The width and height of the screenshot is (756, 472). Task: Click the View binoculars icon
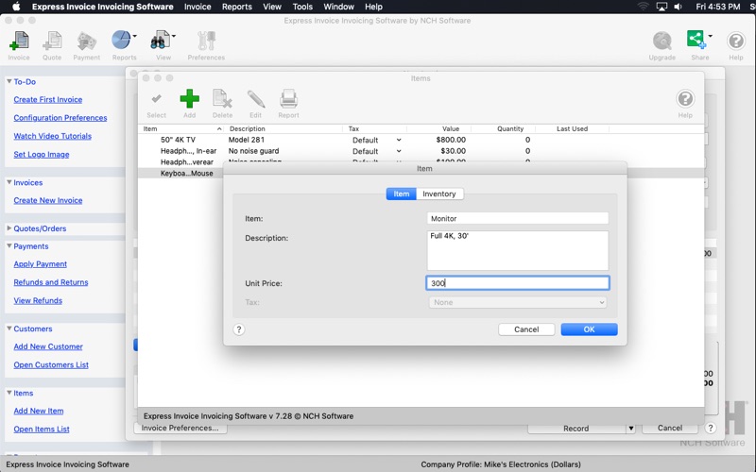point(160,41)
